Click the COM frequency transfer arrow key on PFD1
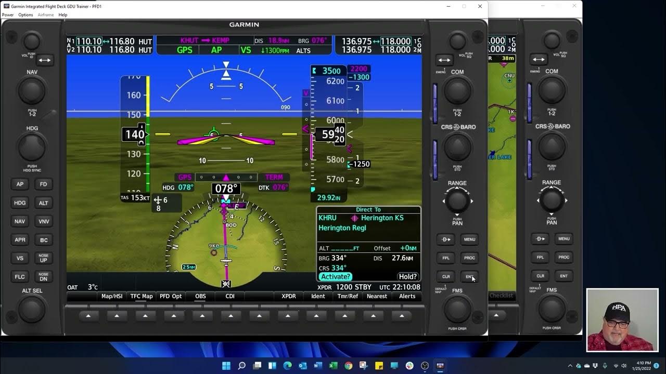This screenshot has height=374, width=666. pos(444,60)
